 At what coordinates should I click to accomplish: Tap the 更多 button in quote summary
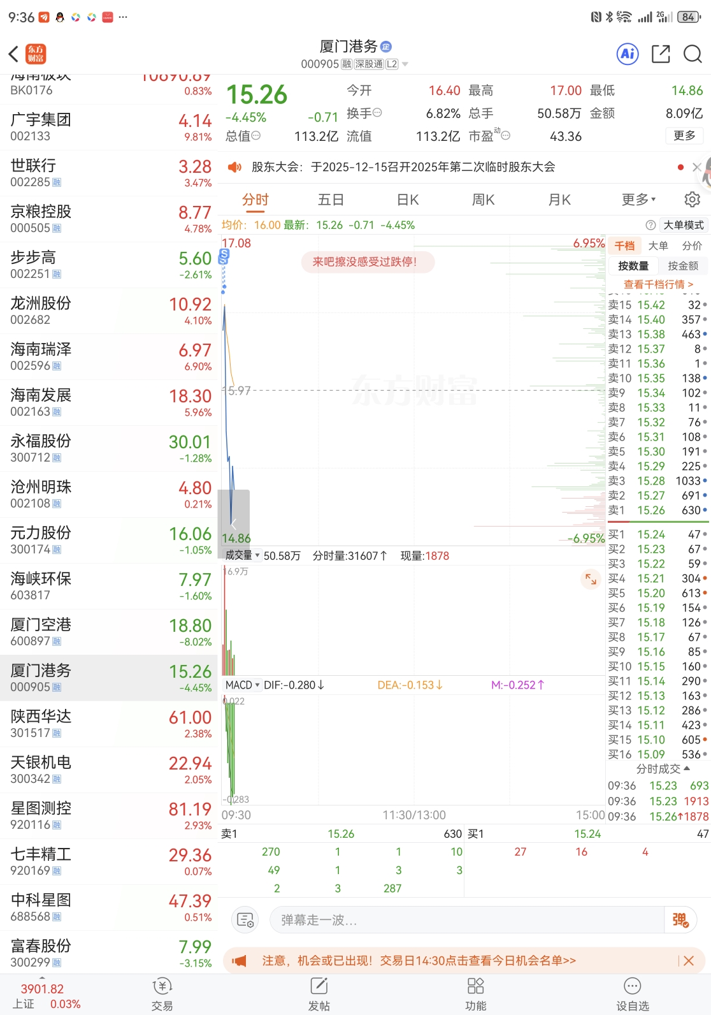[x=684, y=136]
